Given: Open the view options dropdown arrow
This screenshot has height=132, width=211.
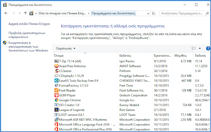Looking at the screenshot, I should (200, 48).
